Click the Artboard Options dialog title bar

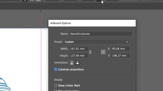tap(92, 23)
